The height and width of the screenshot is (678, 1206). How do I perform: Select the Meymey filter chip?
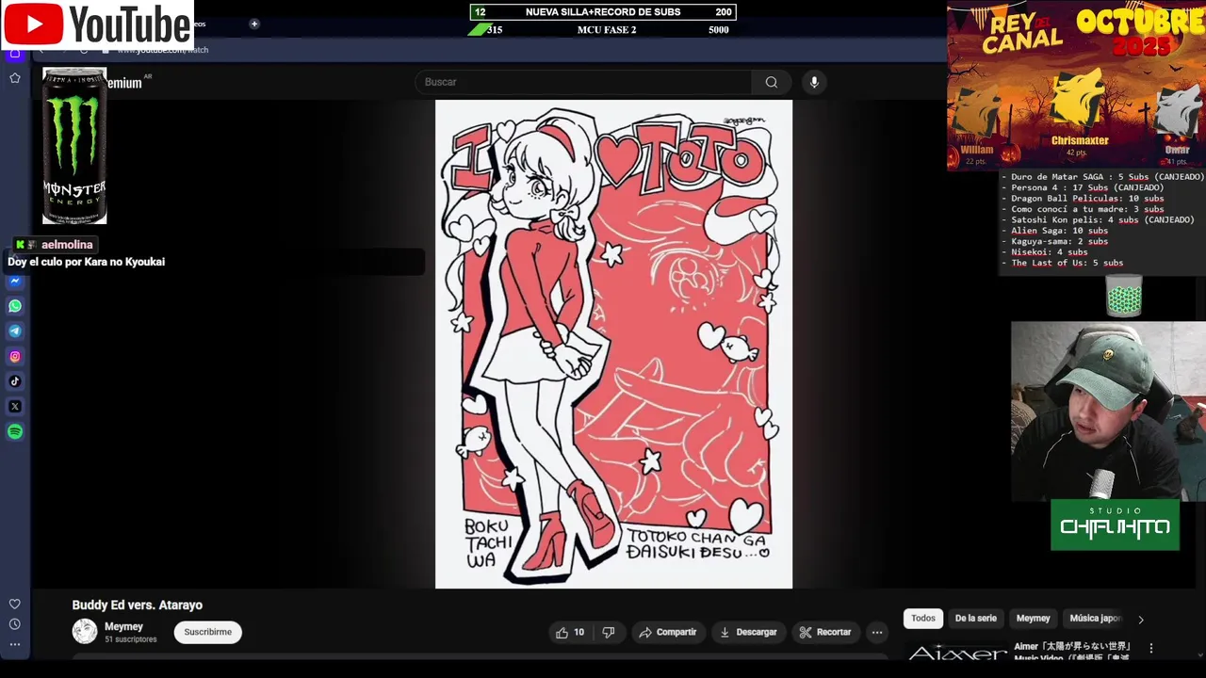click(x=1033, y=619)
